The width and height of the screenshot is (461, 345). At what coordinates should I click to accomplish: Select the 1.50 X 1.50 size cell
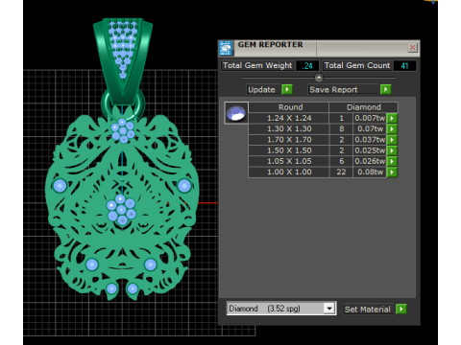pyautogui.click(x=289, y=150)
